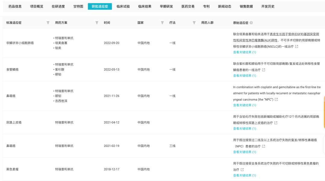
Task: Click 培美曲塞 in the regimen list
Action: pos(61,43)
